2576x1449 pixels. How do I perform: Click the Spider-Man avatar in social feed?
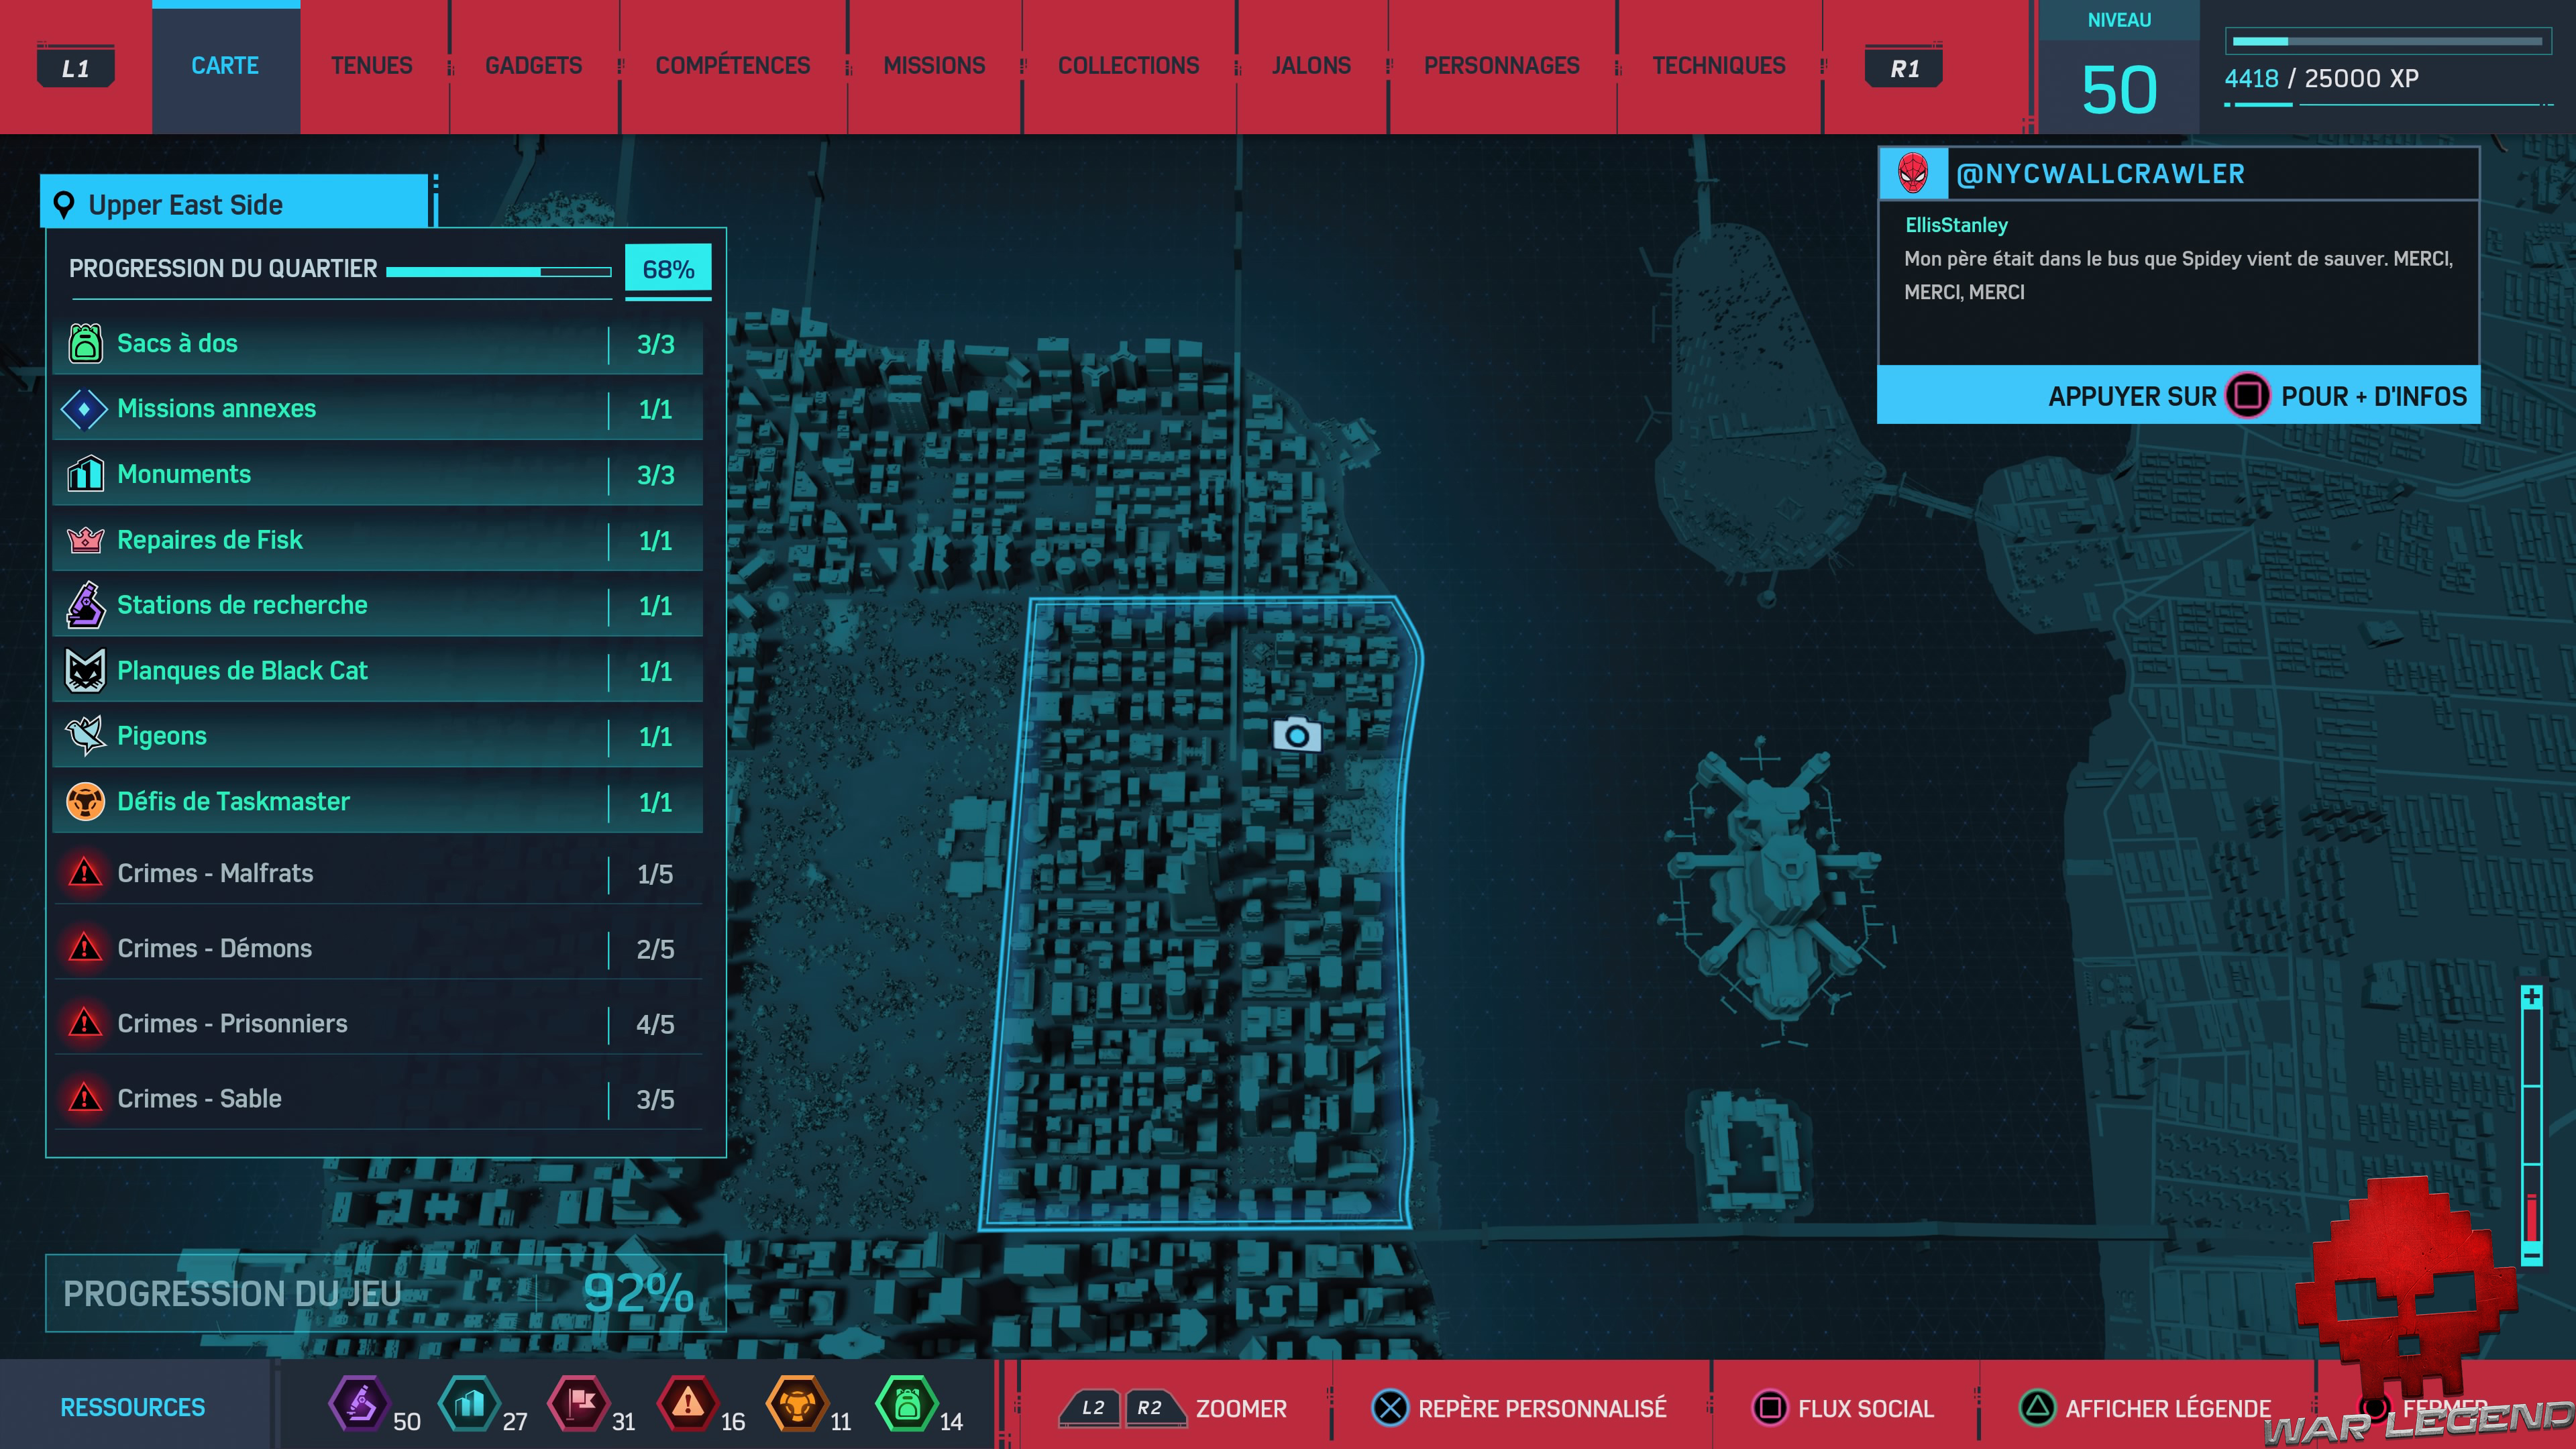(x=1912, y=173)
